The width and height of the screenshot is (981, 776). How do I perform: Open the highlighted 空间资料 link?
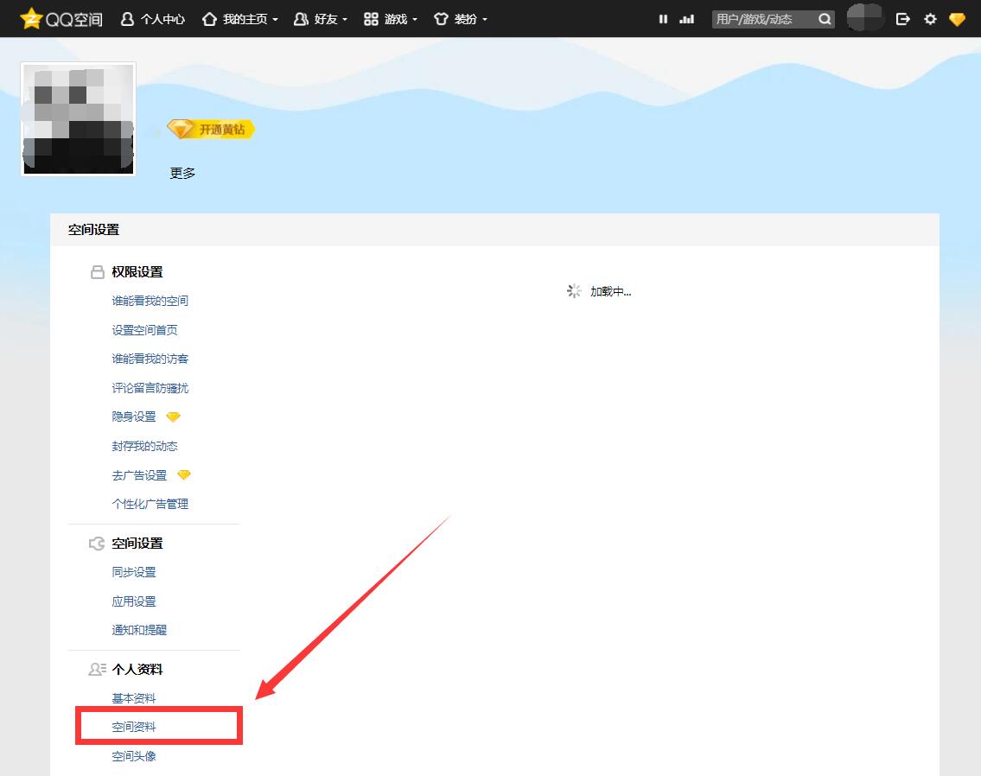click(x=134, y=727)
